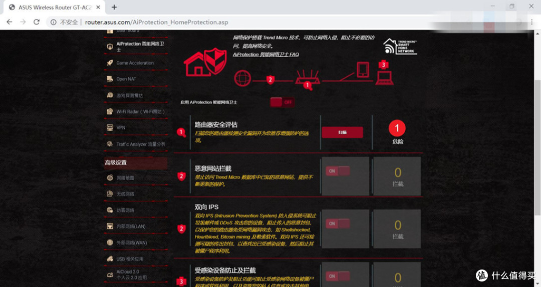Click the internet globe diagram icon
The height and width of the screenshot is (287, 541).
[x=242, y=78]
